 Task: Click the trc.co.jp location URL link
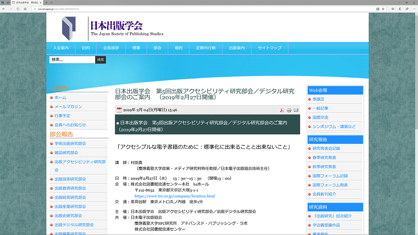175,196
